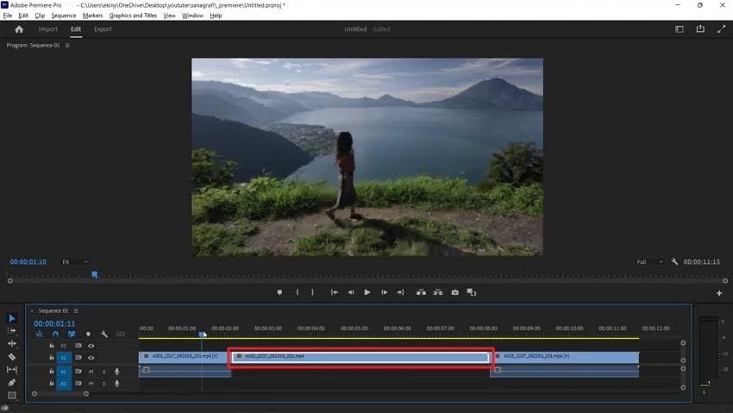The image size is (733, 413).
Task: Step forward one frame
Action: [385, 292]
